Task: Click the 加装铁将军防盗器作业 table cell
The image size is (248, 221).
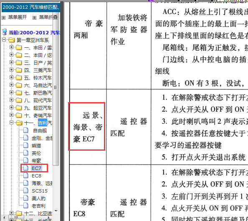Action: 129,46
